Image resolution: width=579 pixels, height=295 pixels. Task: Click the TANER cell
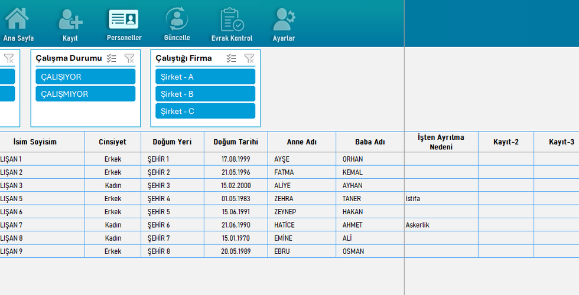coord(370,198)
